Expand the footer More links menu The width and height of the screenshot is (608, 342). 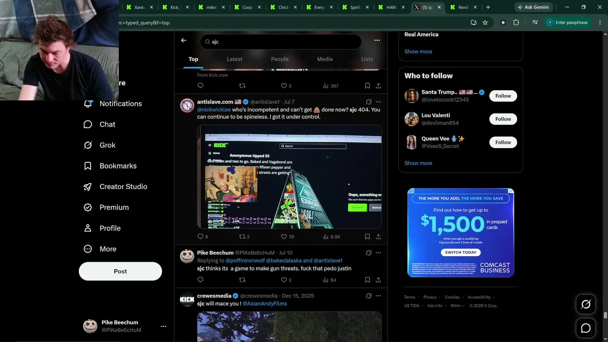pos(457,305)
